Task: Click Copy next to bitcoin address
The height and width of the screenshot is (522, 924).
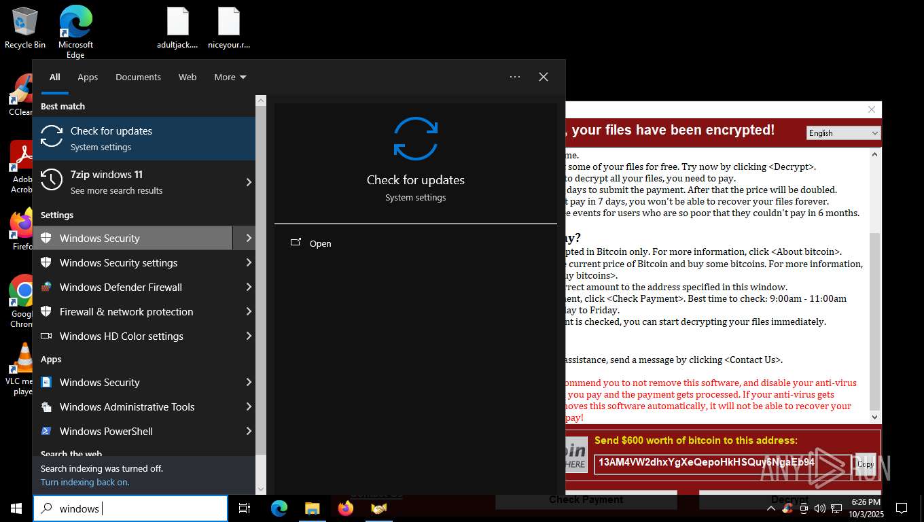Action: 865,464
